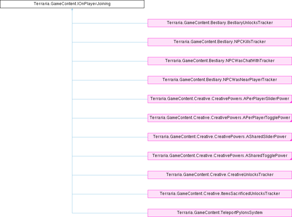292x217 pixels.
Task: Click the APerPlayerSliderPower class box
Action: 220,99
